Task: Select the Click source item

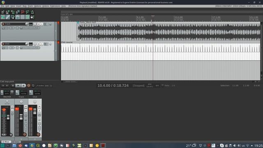Action: coord(161,51)
